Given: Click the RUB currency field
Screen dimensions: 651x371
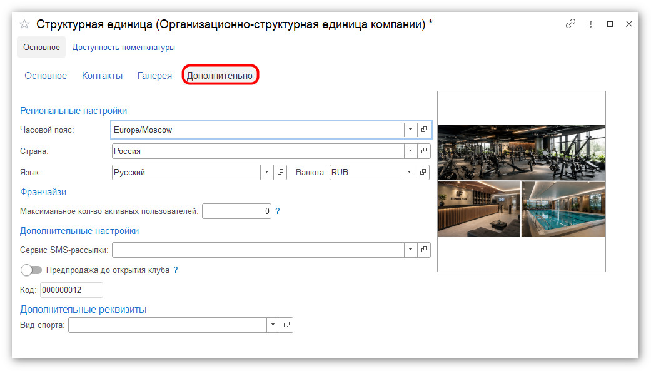Looking at the screenshot, I should pos(366,172).
